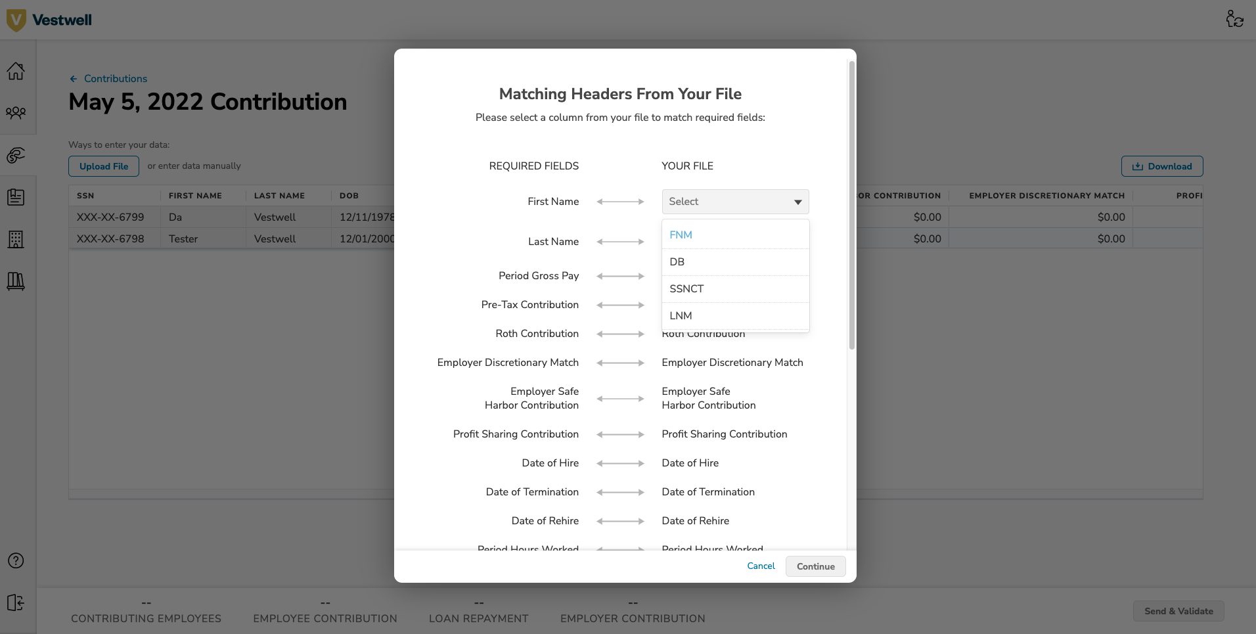1256x634 pixels.
Task: Cancel the header matching dialog
Action: pyautogui.click(x=760, y=566)
